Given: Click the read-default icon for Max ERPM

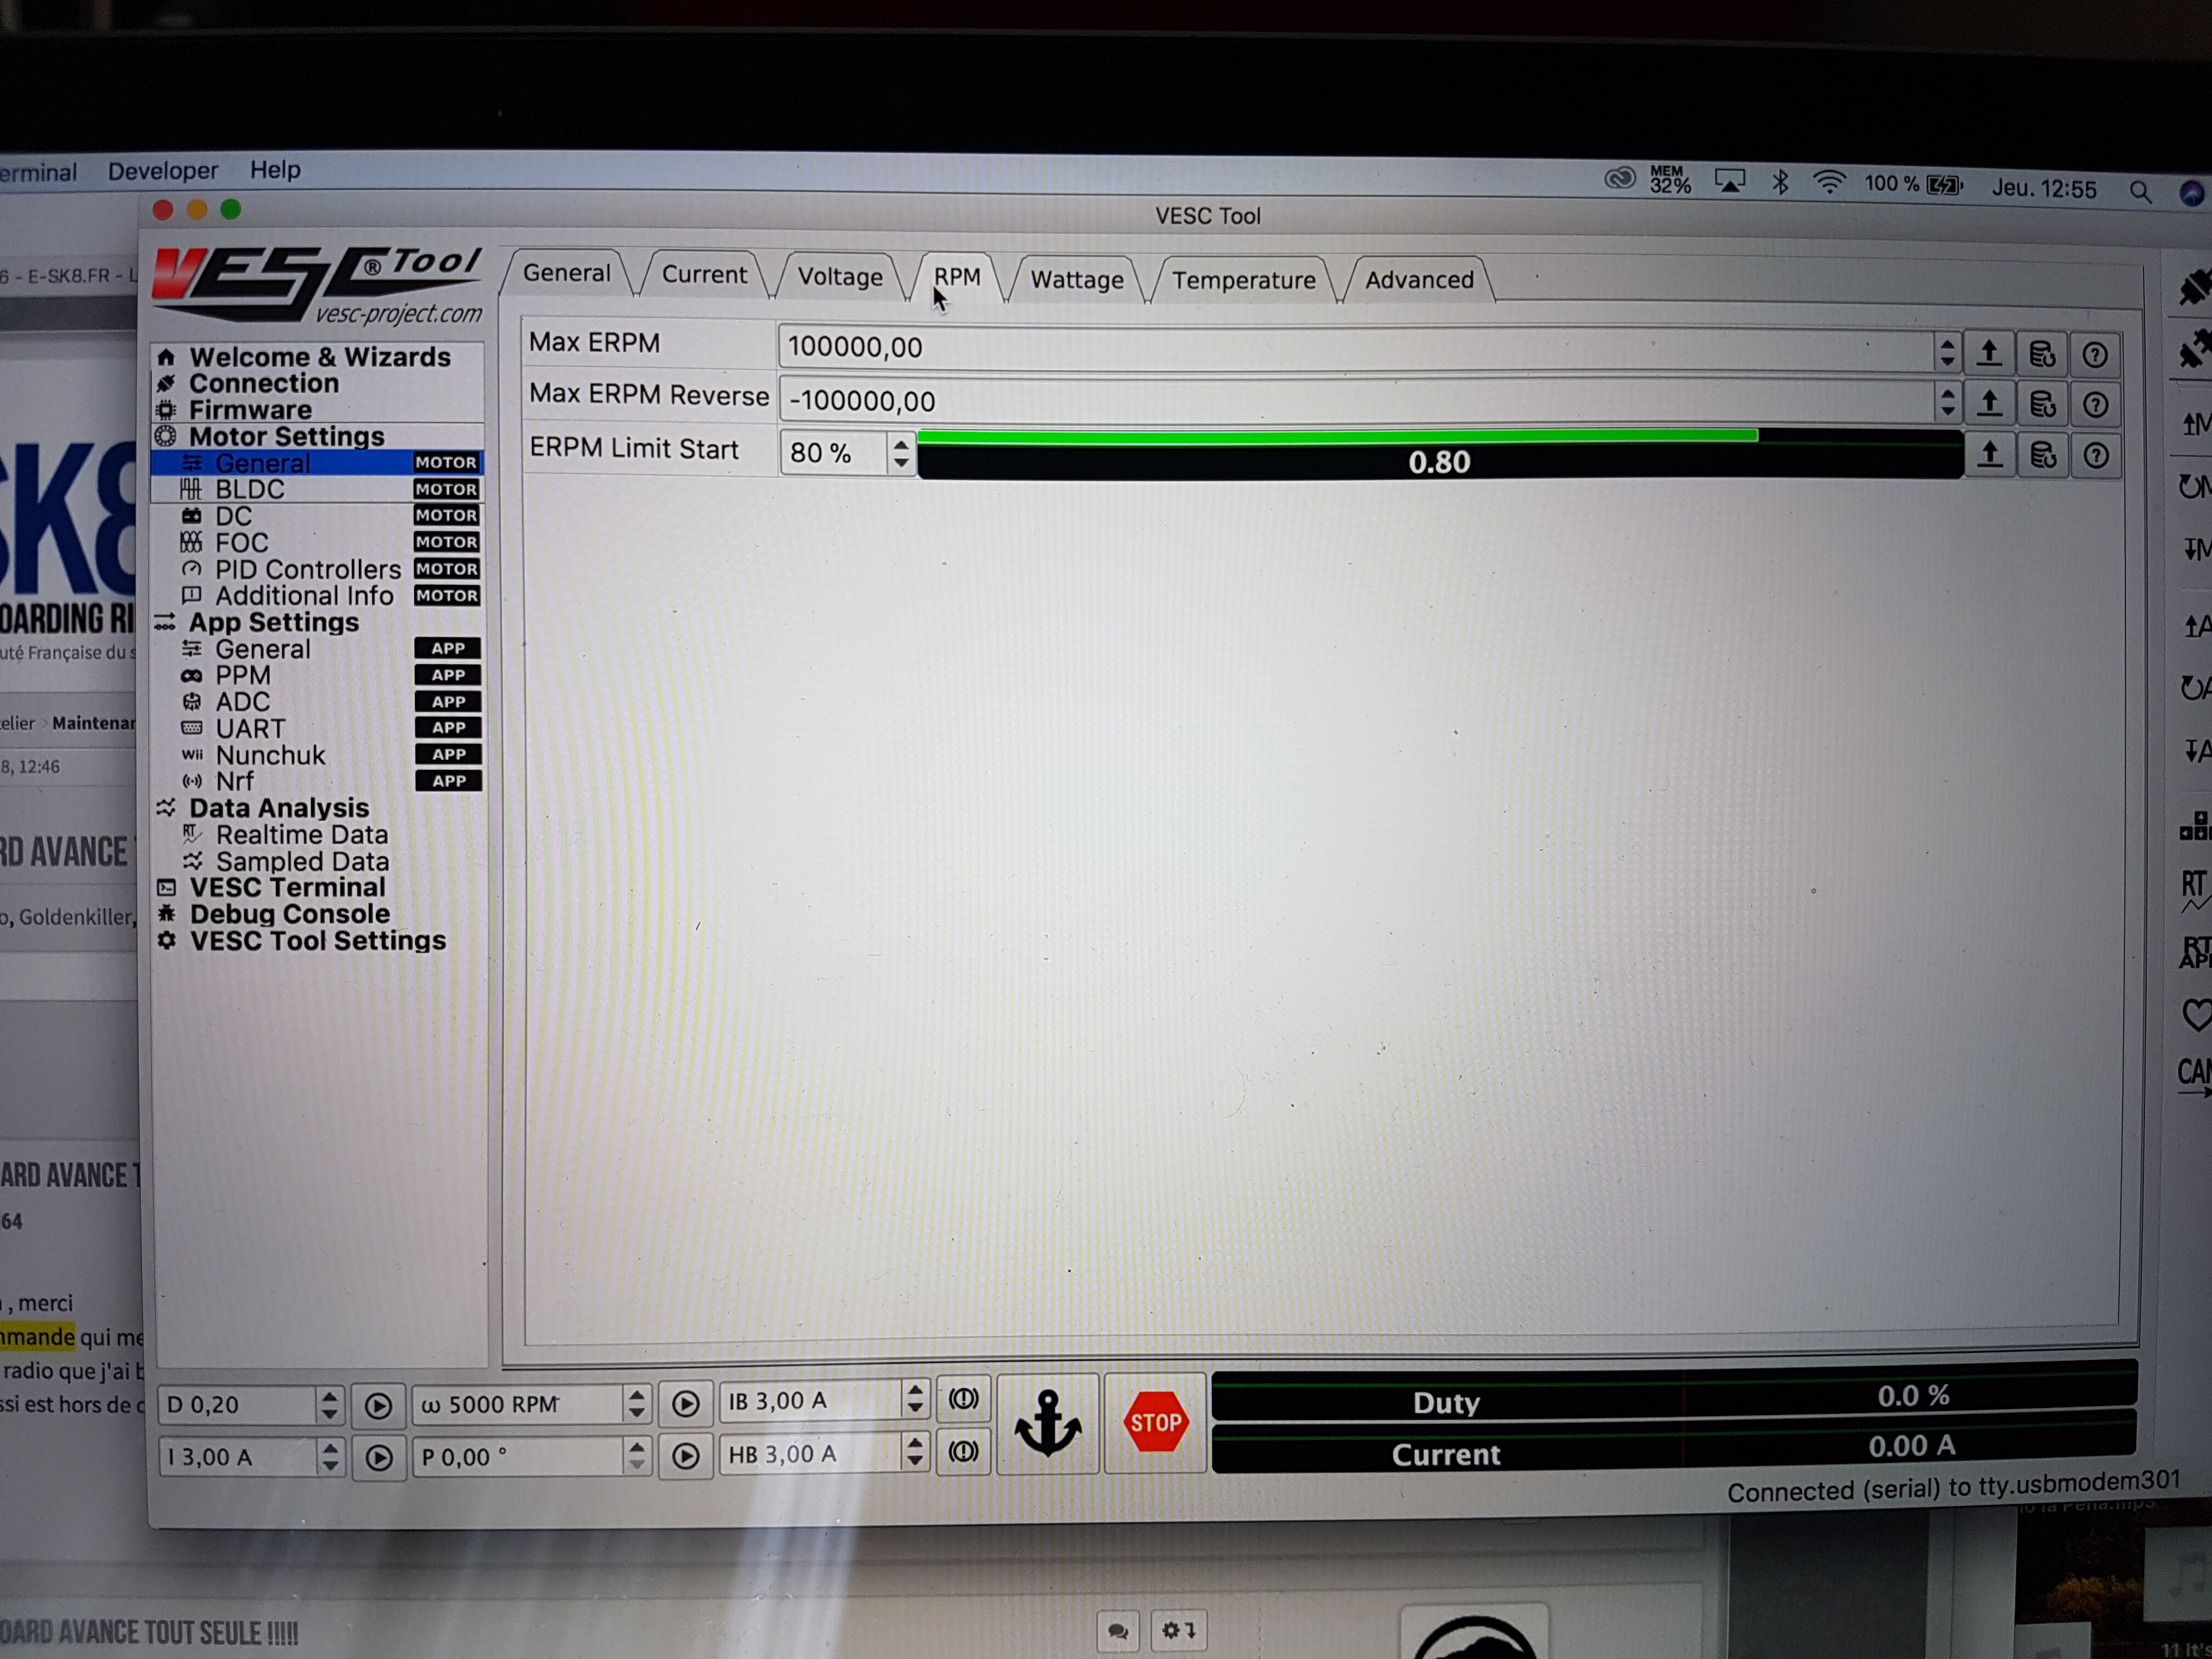Looking at the screenshot, I should pos(2041,354).
